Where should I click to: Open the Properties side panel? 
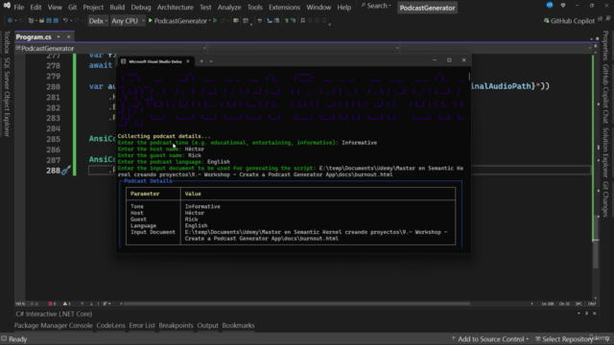[605, 46]
